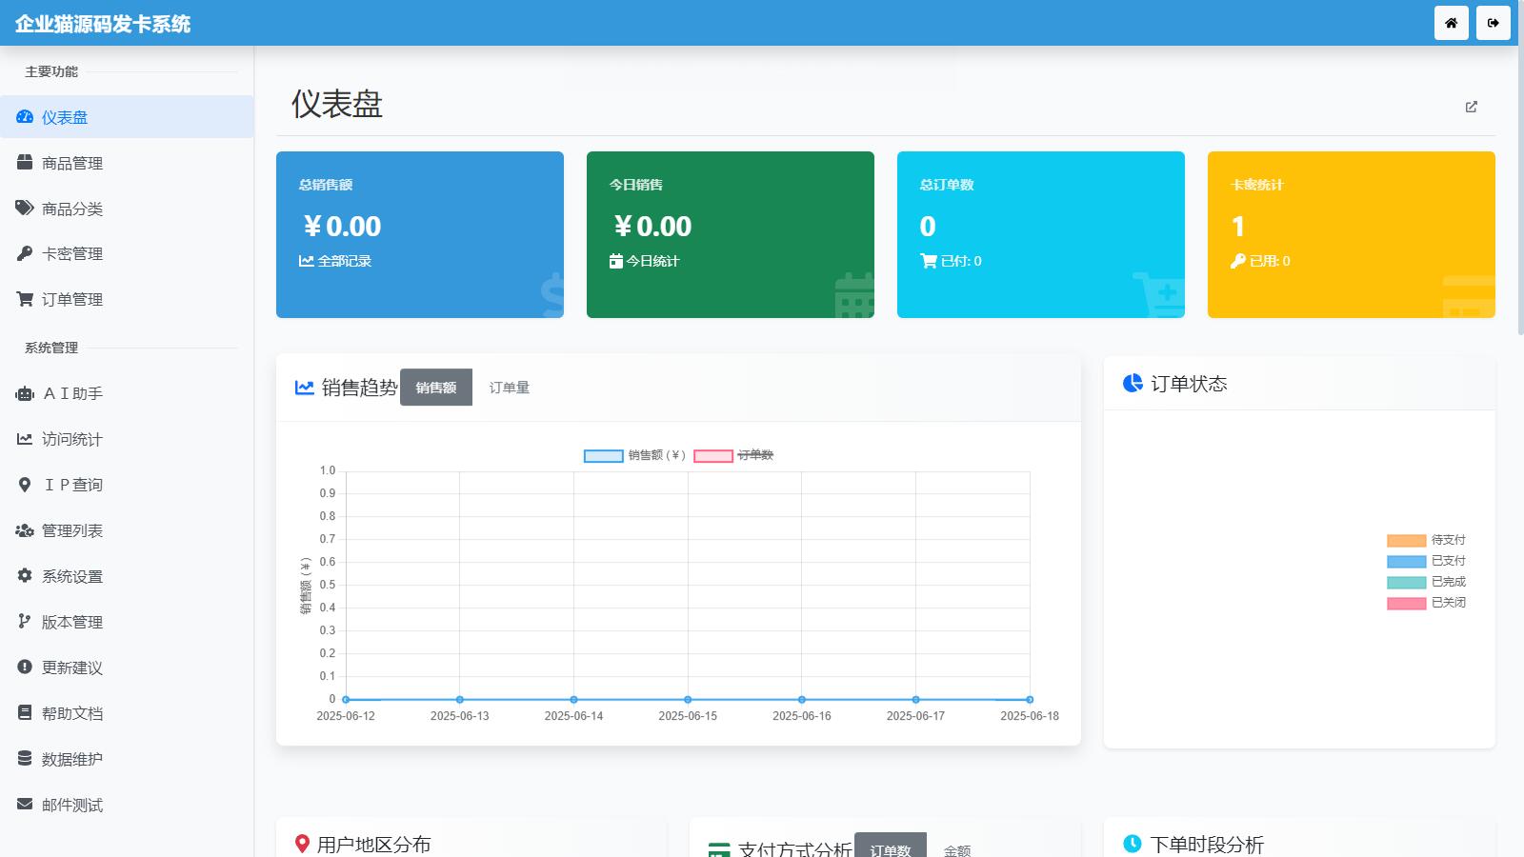The height and width of the screenshot is (857, 1524).
Task: Click the 2025-06-15 data point on chart
Action: click(x=688, y=699)
